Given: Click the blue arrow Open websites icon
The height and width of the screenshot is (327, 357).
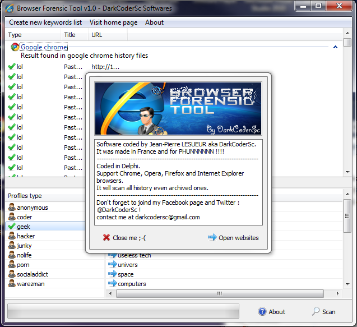Looking at the screenshot, I should pos(212,237).
